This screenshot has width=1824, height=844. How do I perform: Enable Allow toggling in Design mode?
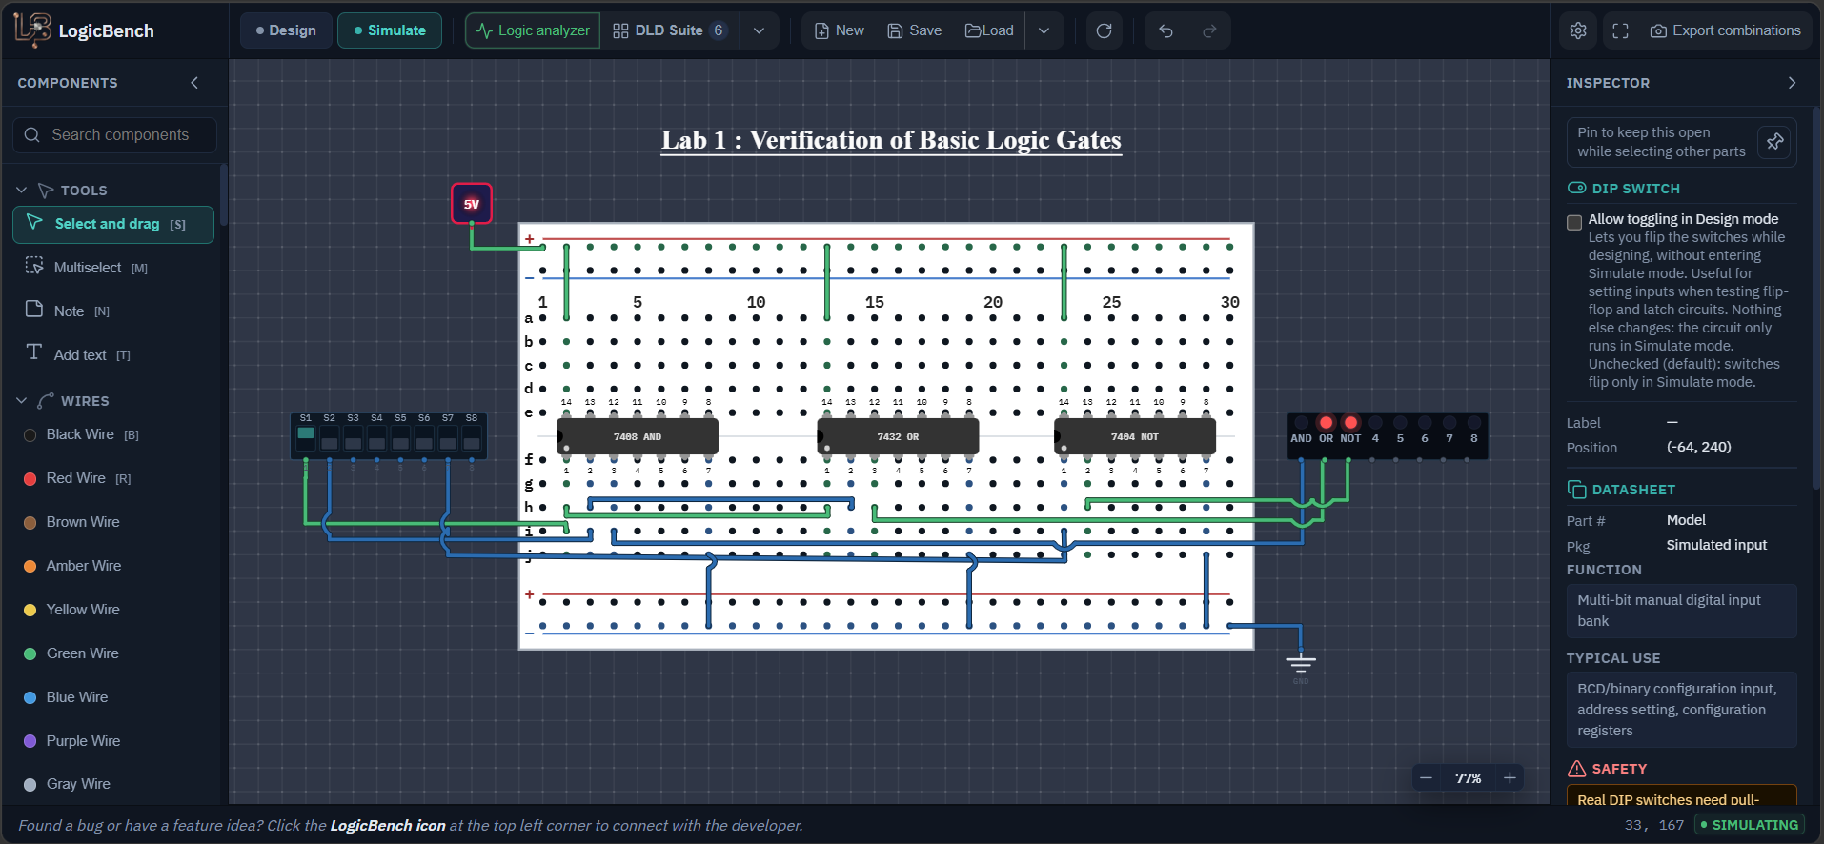click(1574, 222)
